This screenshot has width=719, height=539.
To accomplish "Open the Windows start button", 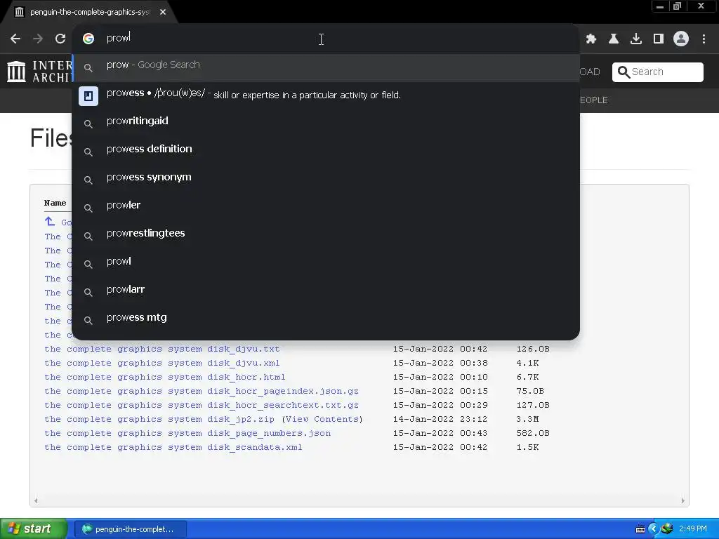I will (33, 529).
